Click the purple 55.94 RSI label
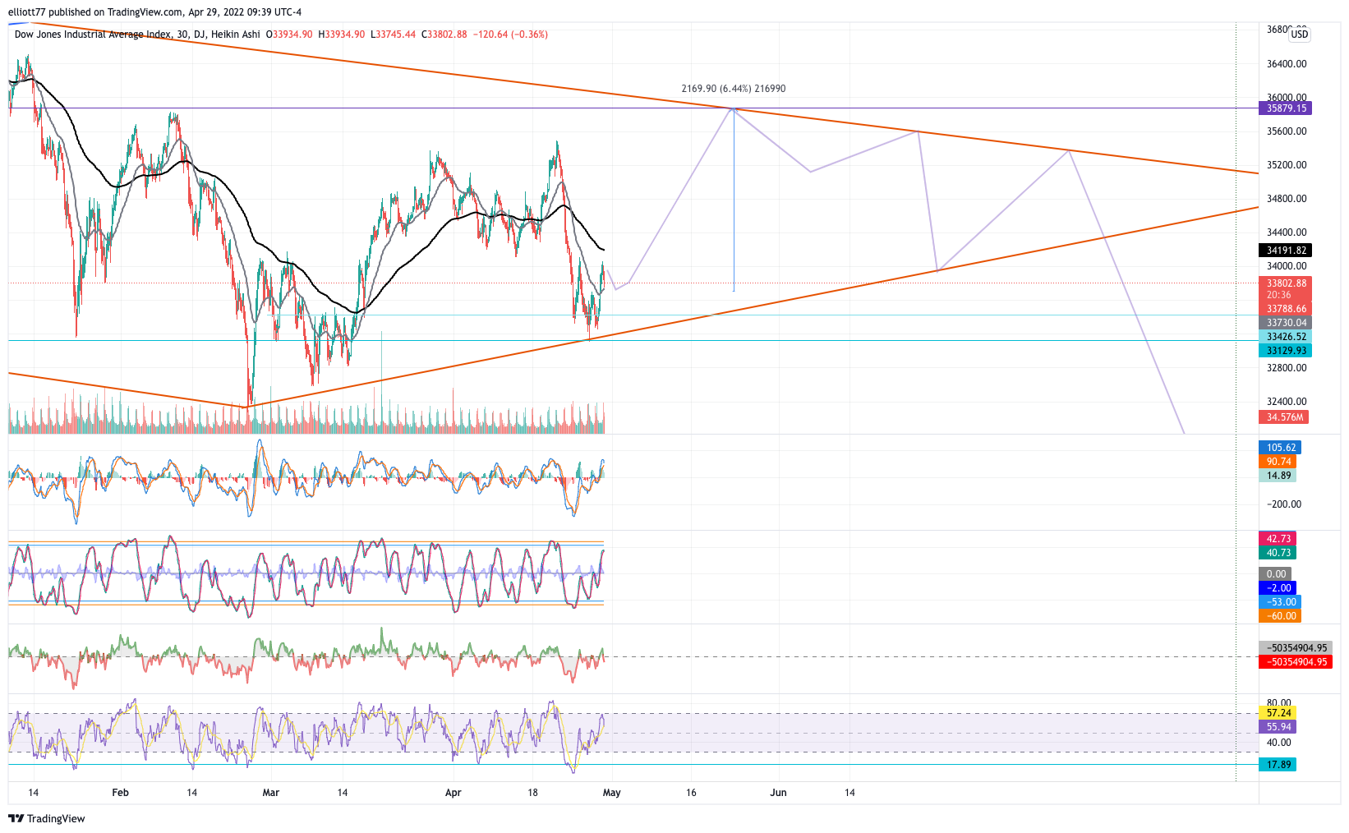This screenshot has width=1349, height=833. (1278, 727)
